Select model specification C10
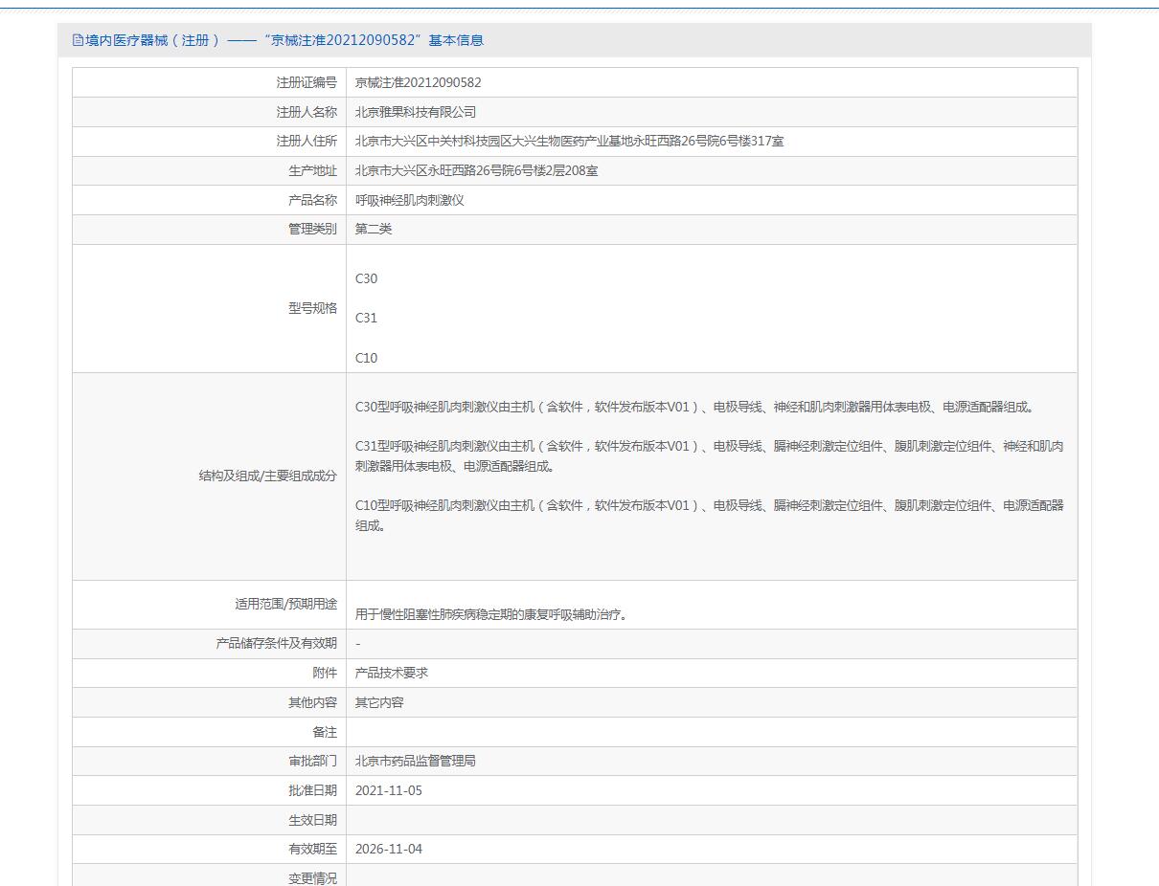Viewport: 1159px width, 886px height. [x=367, y=358]
